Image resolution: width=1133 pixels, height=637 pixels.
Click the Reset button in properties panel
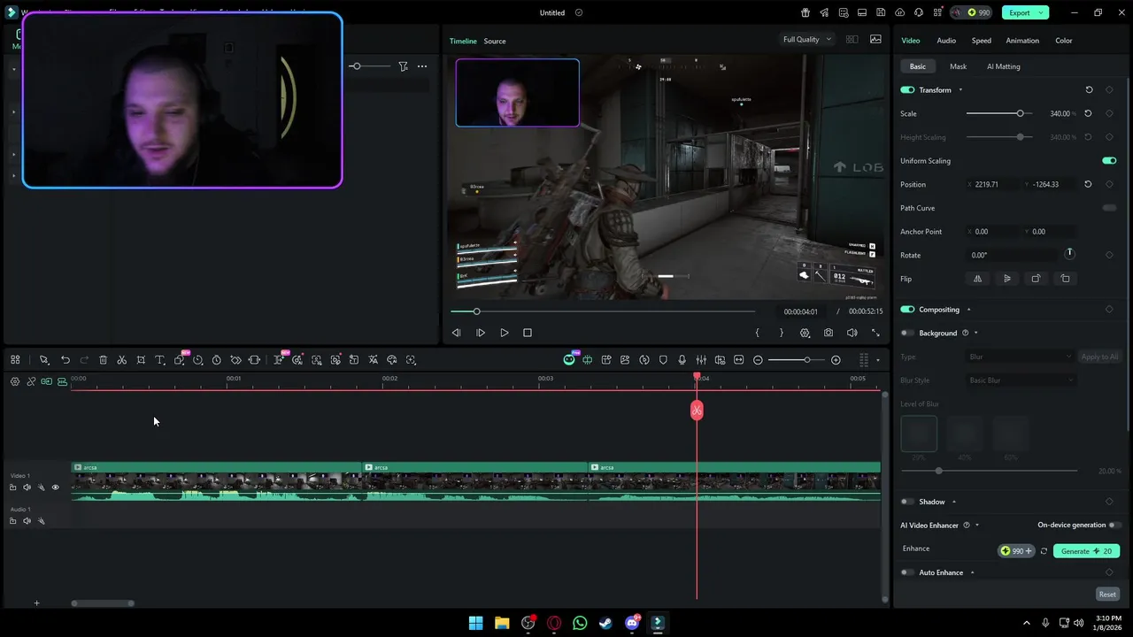pyautogui.click(x=1107, y=595)
